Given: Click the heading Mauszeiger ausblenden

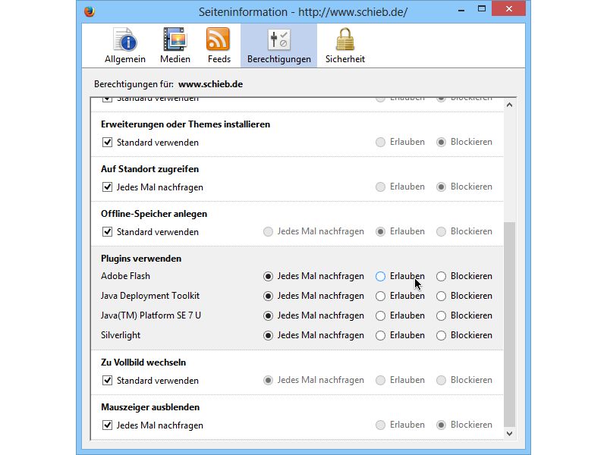Looking at the screenshot, I should pos(150,407).
